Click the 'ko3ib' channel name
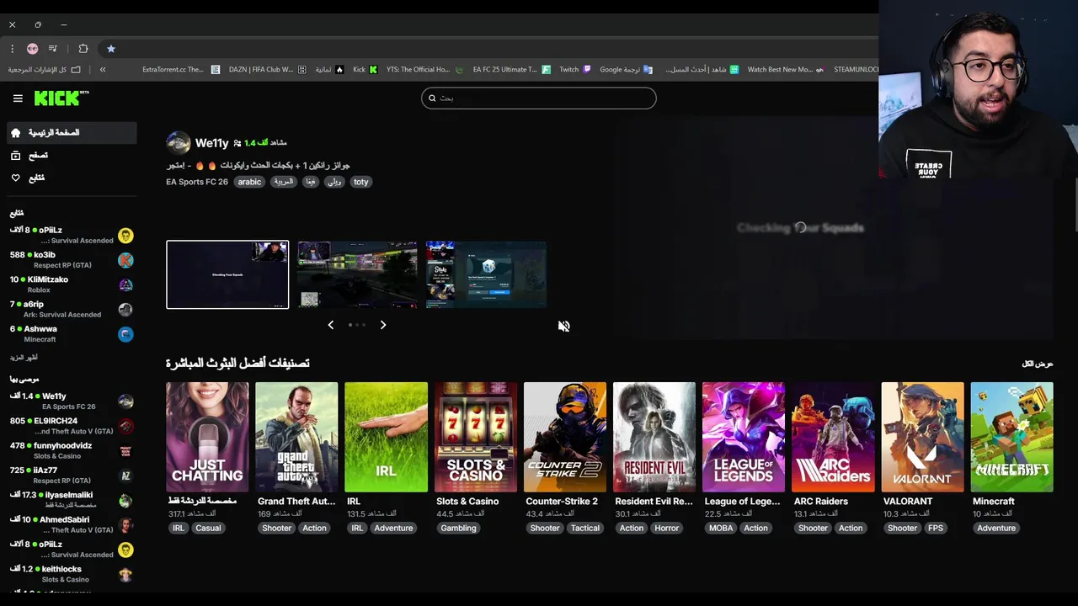This screenshot has width=1078, height=606. (45, 255)
